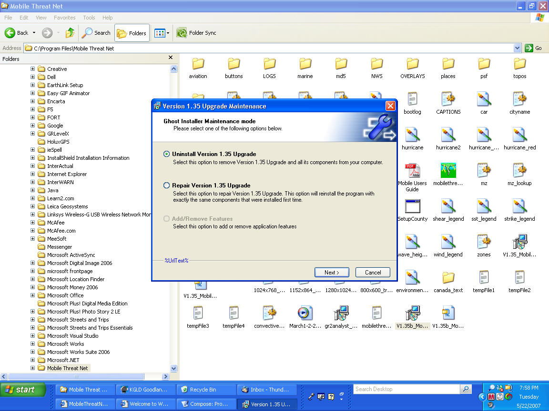Image resolution: width=549 pixels, height=411 pixels.
Task: Select the buttons folder icon
Action: (234, 64)
